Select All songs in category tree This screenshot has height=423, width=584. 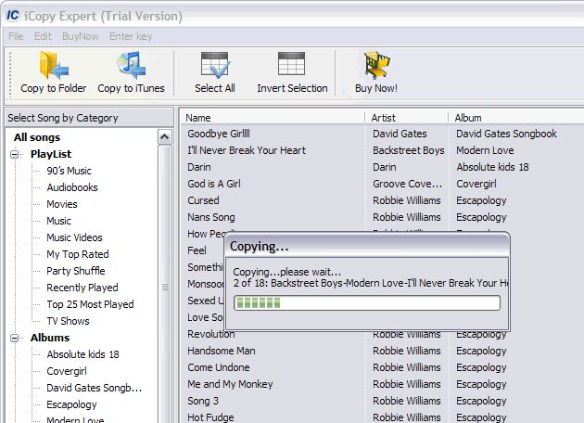pyautogui.click(x=37, y=137)
